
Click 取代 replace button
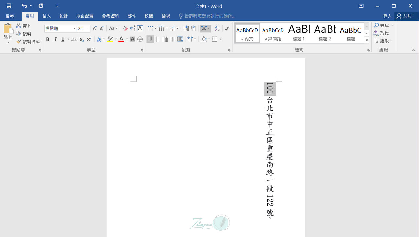(x=381, y=33)
